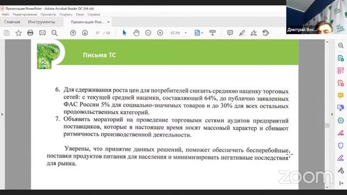This screenshot has height=195, width=347.
Task: Click the vertical scrollbar thumb
Action: [x=327, y=125]
